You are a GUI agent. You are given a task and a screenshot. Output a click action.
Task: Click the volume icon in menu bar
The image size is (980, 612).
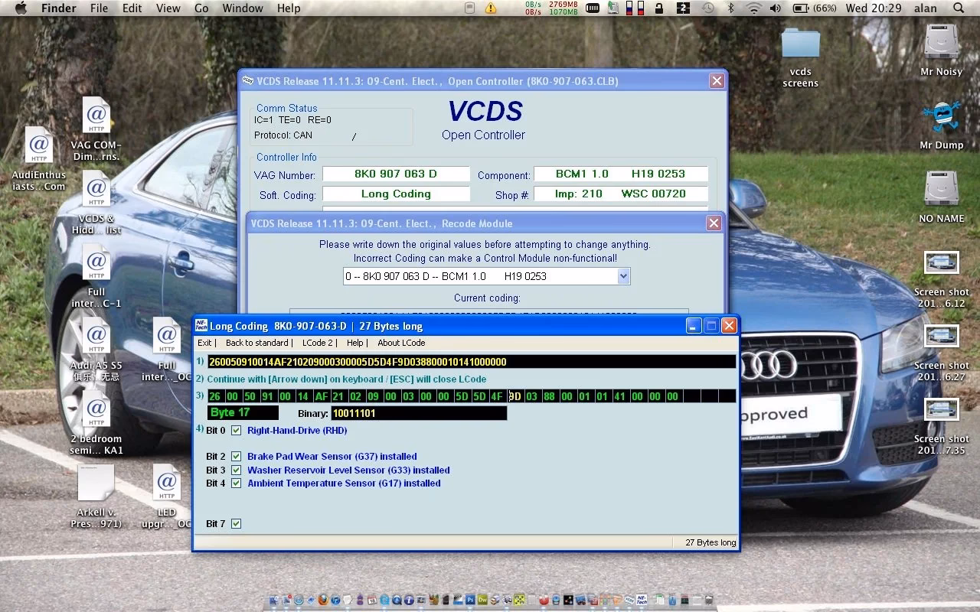pyautogui.click(x=776, y=8)
